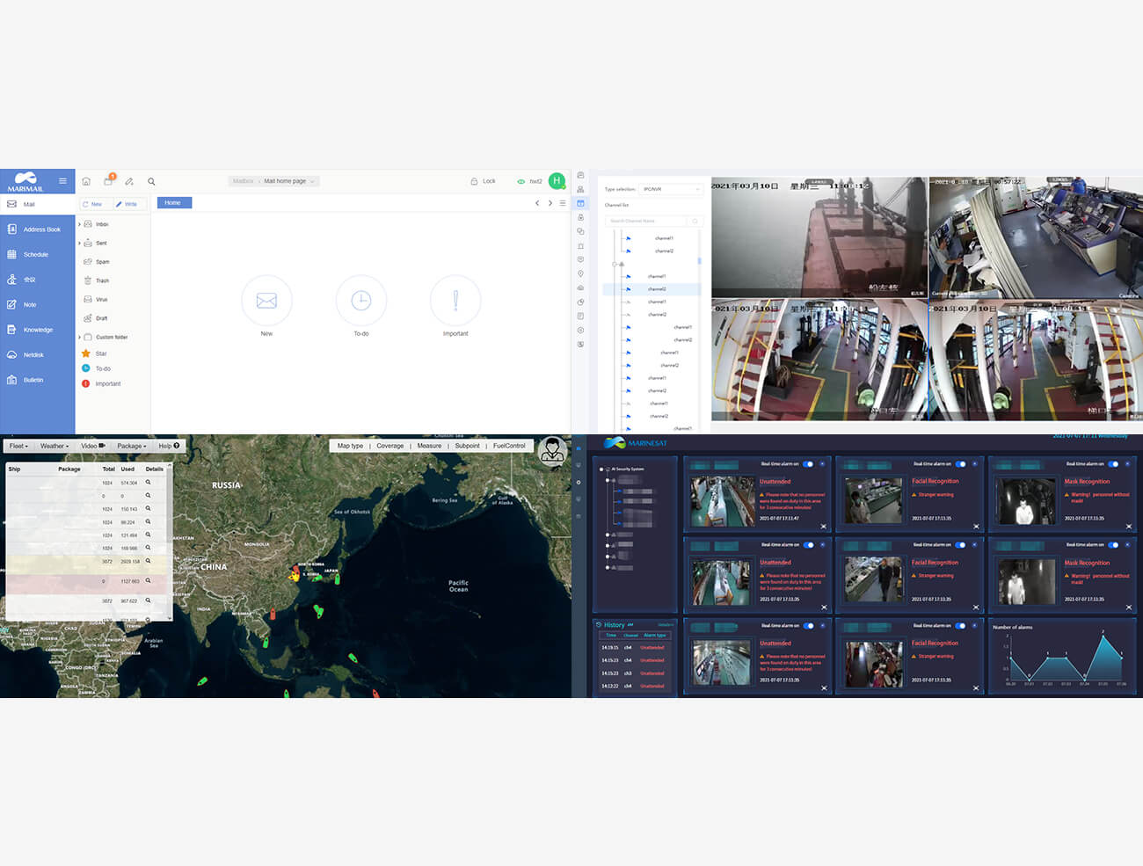Viewport: 1143px width, 866px height.
Task: Open details magnifier for row with 574.304
Action: pyautogui.click(x=148, y=482)
